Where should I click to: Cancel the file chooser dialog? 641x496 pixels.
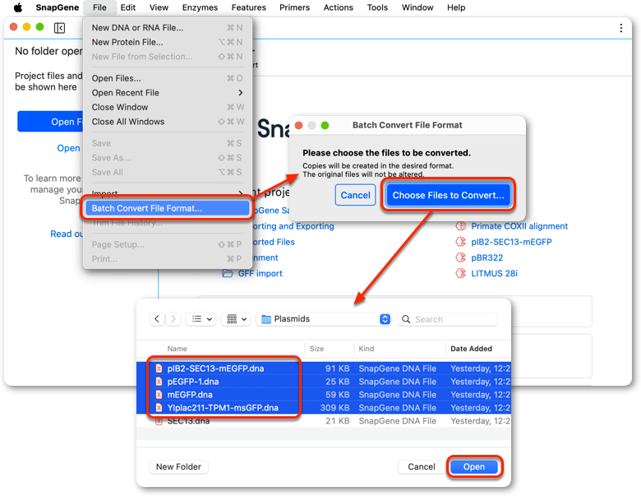(x=421, y=466)
